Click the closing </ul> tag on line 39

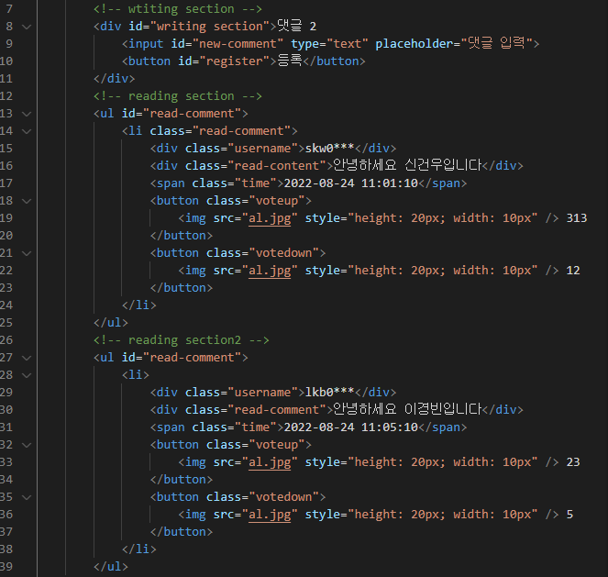pyautogui.click(x=111, y=567)
